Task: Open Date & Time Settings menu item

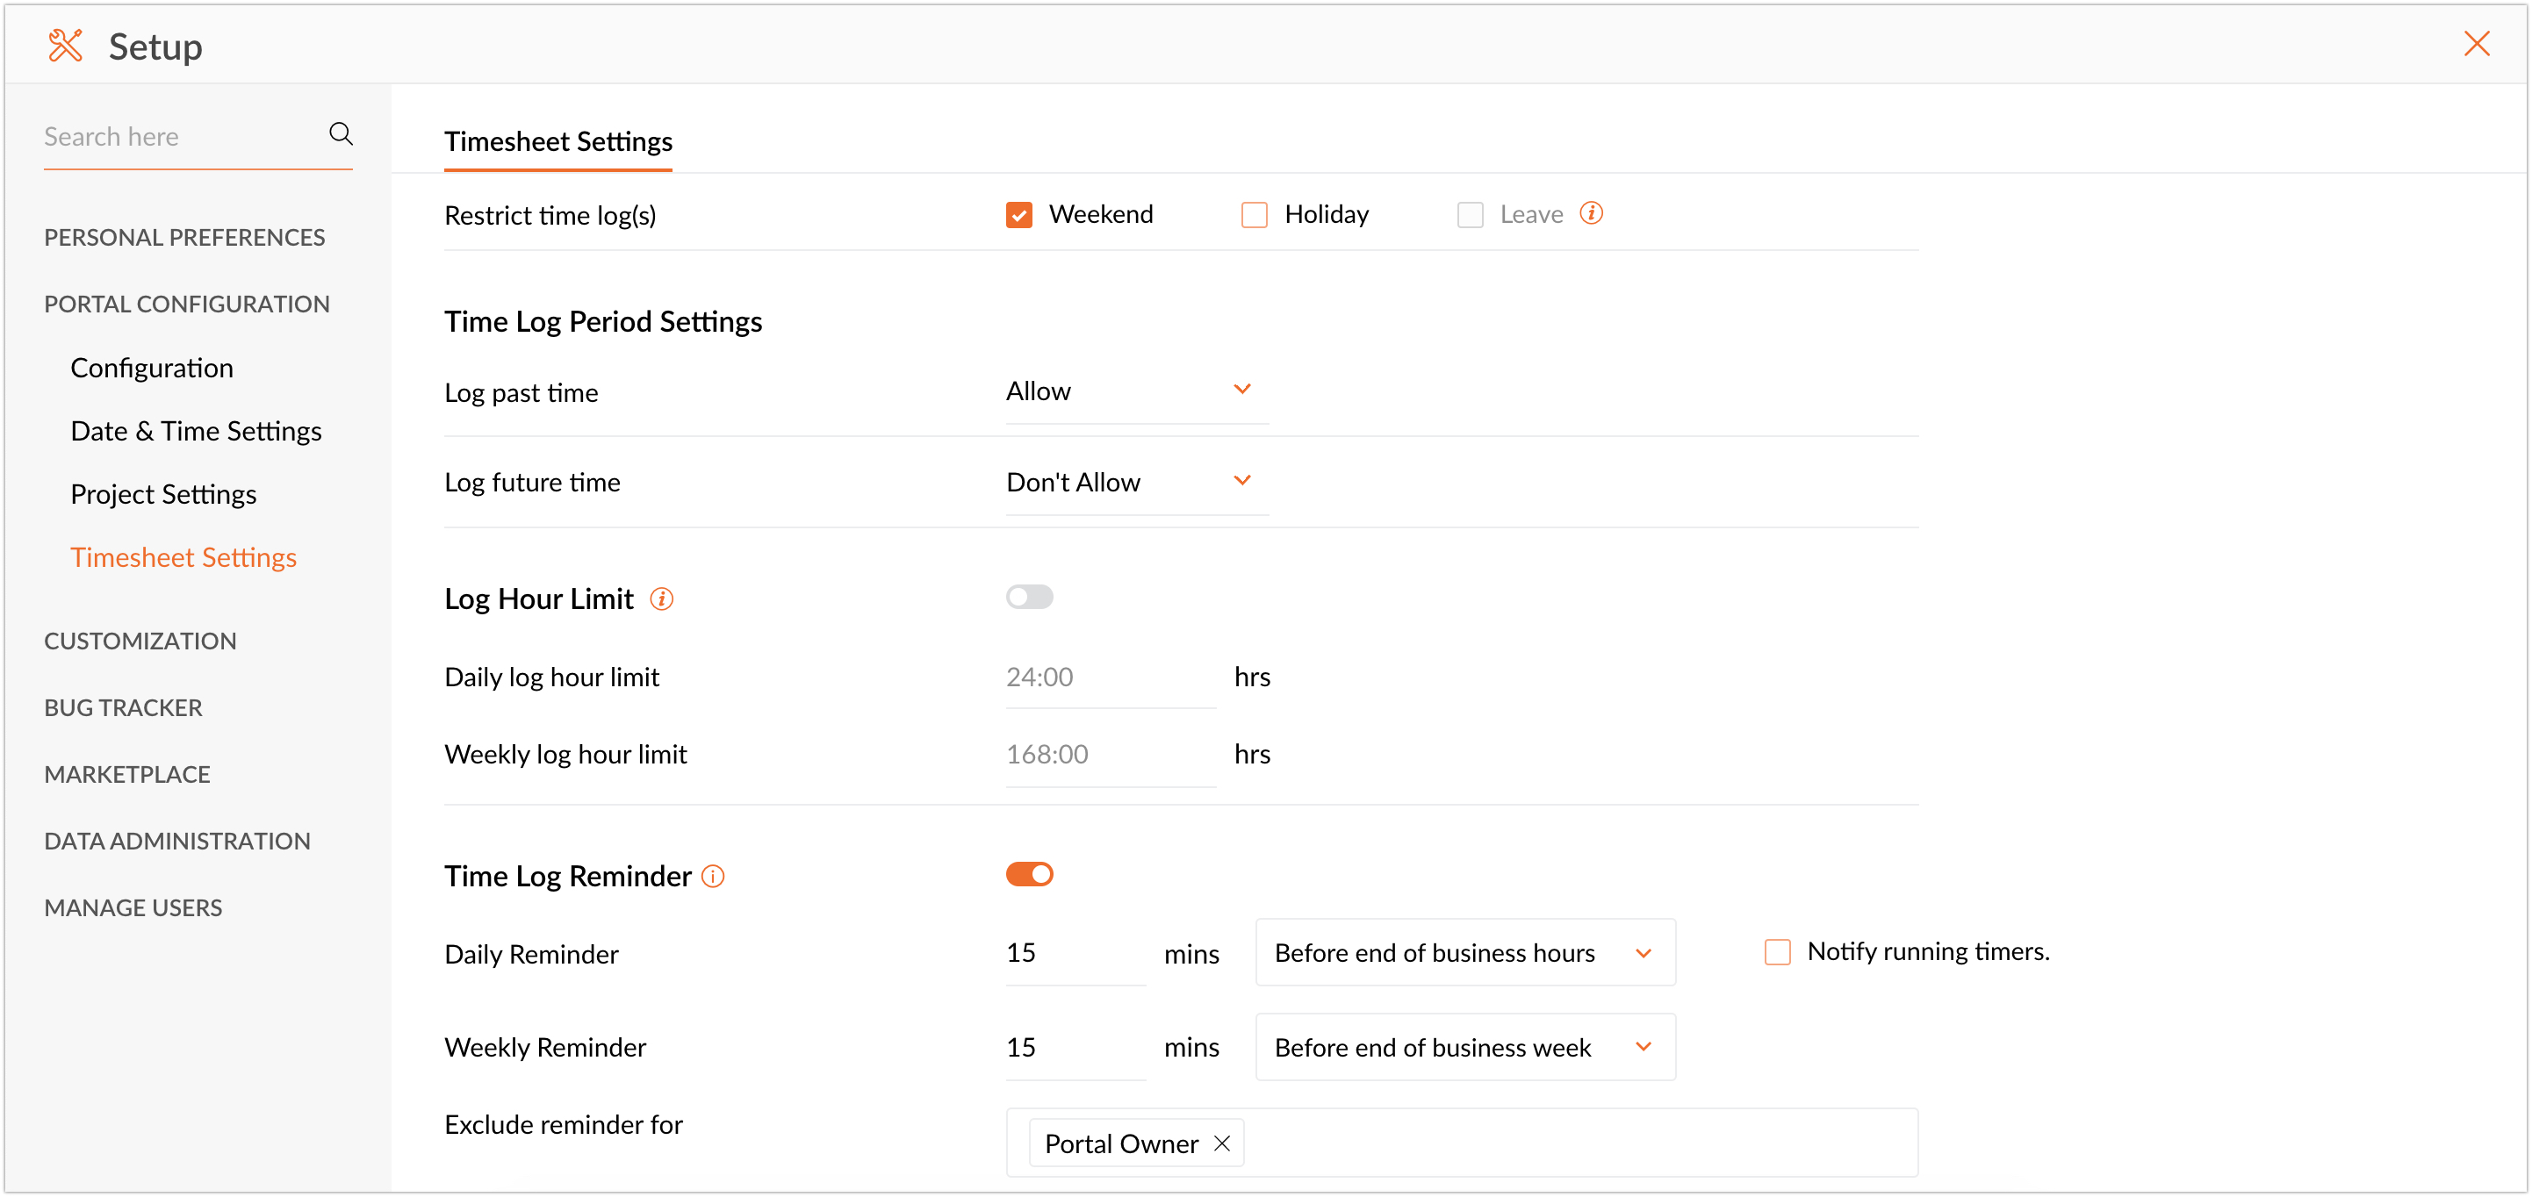Action: point(196,431)
